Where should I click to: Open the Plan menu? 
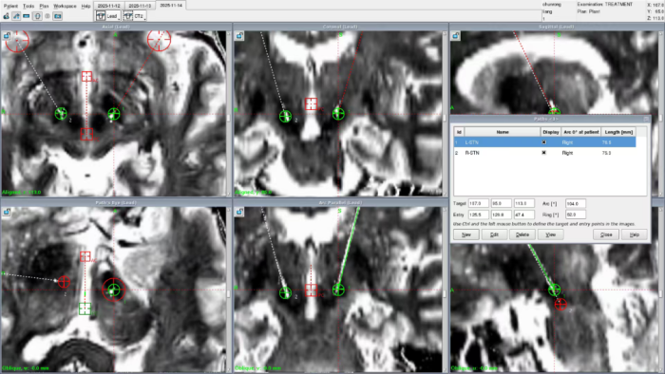pyautogui.click(x=44, y=6)
